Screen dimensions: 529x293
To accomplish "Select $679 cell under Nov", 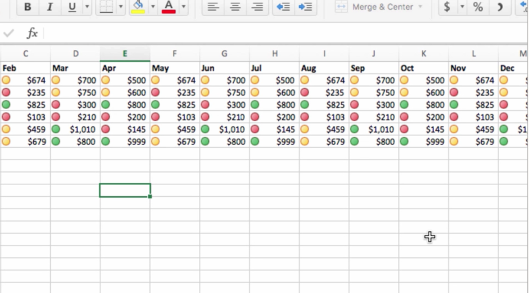I will [473, 142].
